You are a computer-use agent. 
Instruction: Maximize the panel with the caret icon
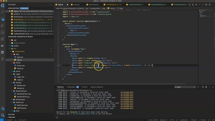coord(210,87)
